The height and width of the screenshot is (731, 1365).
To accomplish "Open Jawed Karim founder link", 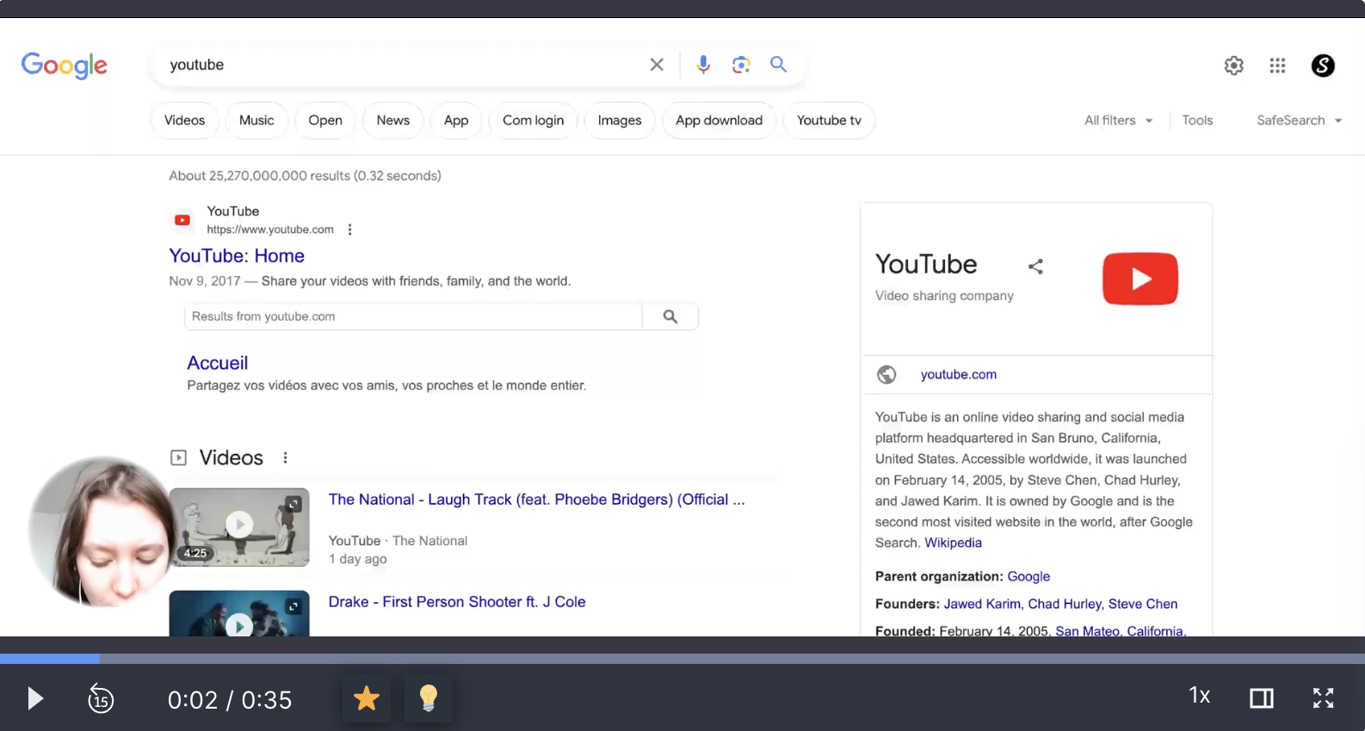I will tap(982, 604).
